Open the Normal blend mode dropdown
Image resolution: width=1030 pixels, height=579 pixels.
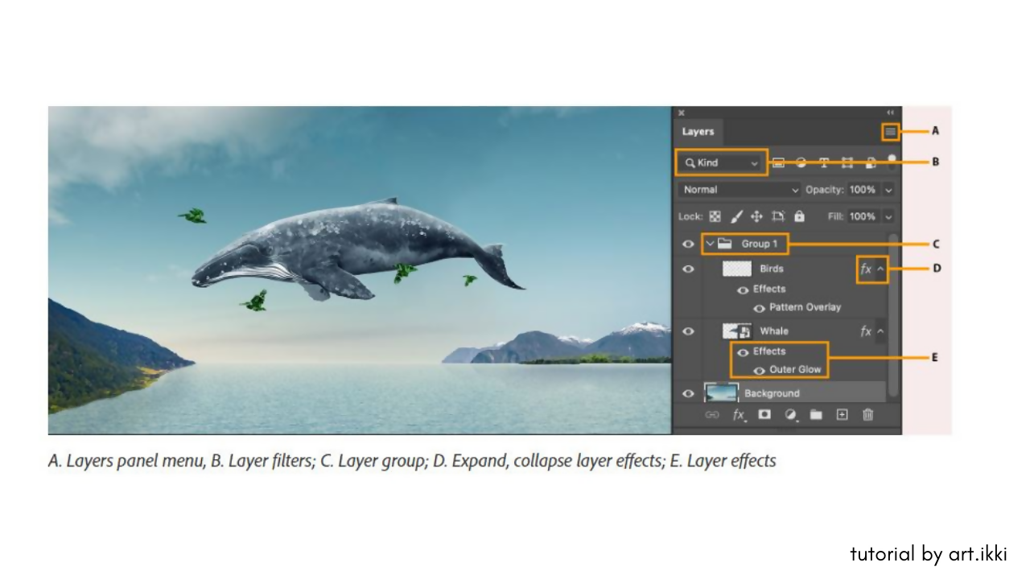tap(740, 190)
